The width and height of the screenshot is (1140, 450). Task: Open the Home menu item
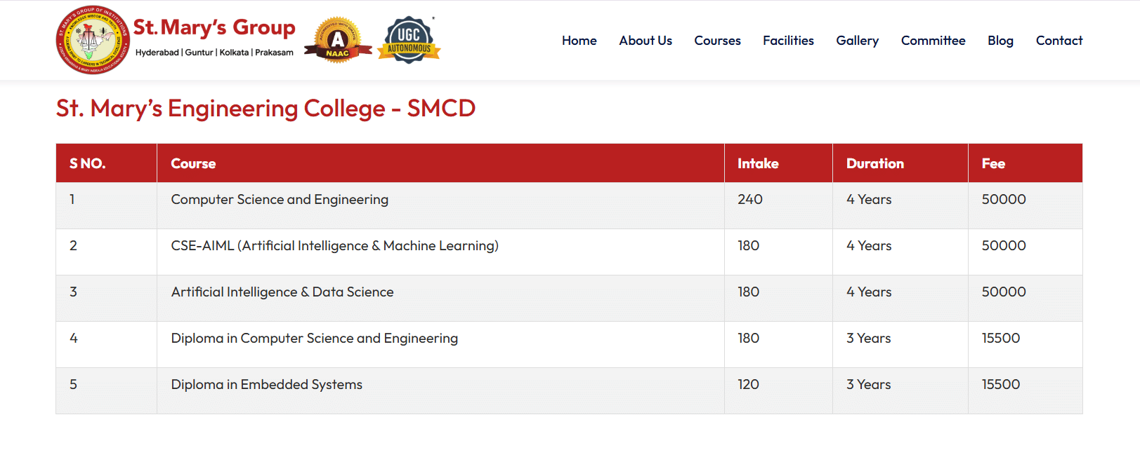pyautogui.click(x=579, y=41)
